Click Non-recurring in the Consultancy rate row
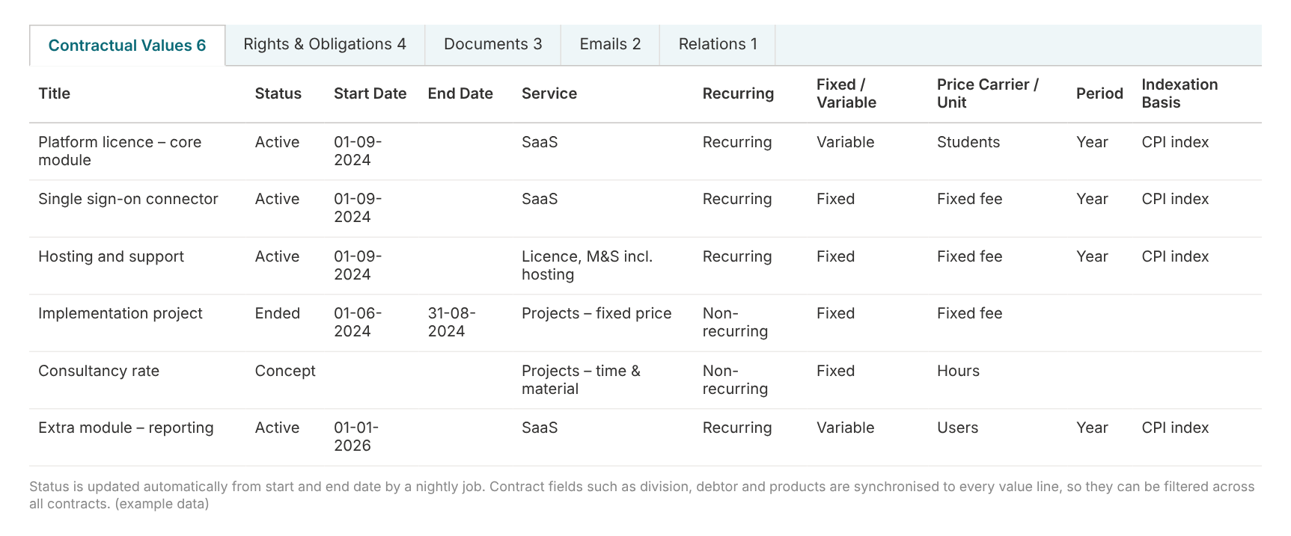Screen dimensions: 1291x536 coord(735,380)
